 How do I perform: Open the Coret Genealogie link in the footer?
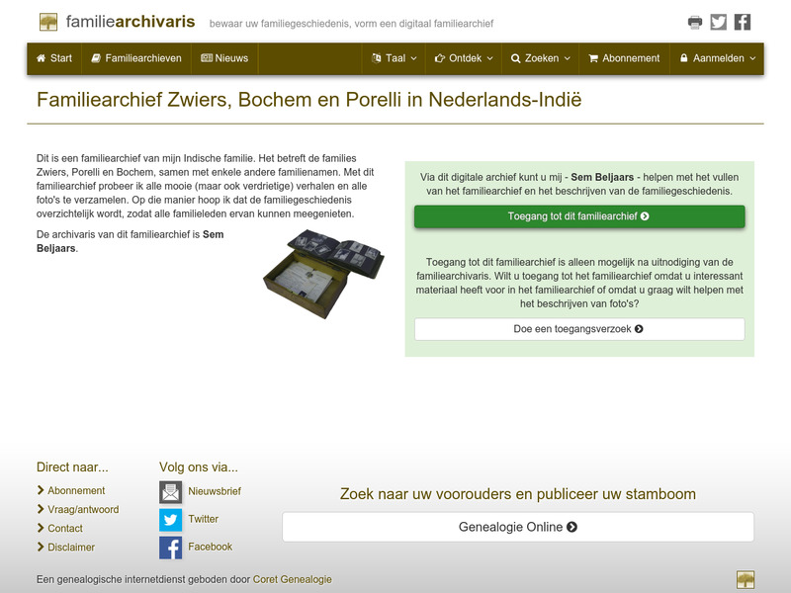[x=292, y=580]
